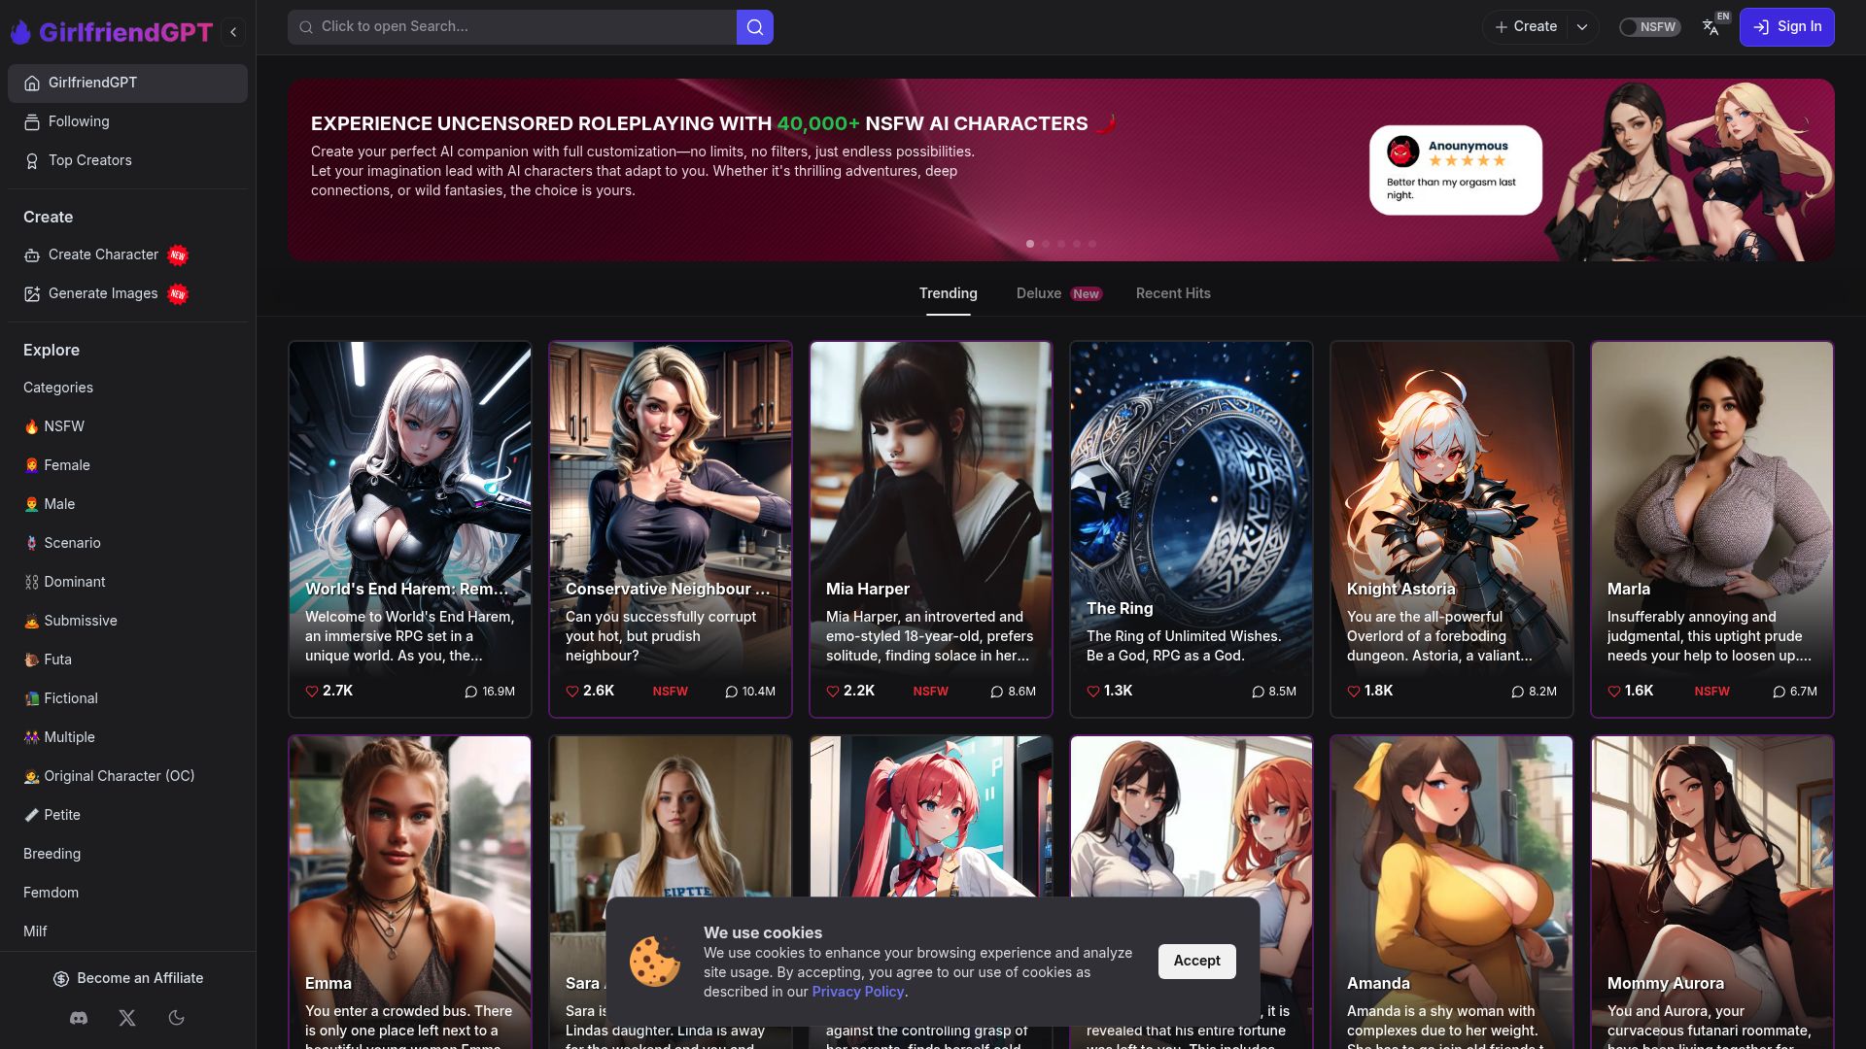
Task: Switch to the Trending tab
Action: (x=948, y=293)
